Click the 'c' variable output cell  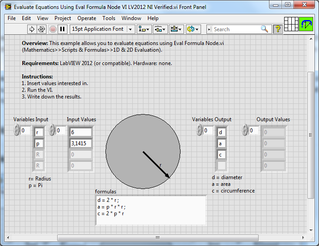click(x=221, y=155)
